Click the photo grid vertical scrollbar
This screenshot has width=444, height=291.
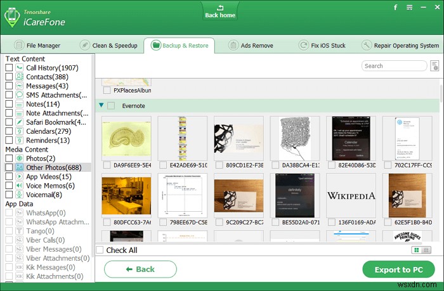pyautogui.click(x=441, y=93)
